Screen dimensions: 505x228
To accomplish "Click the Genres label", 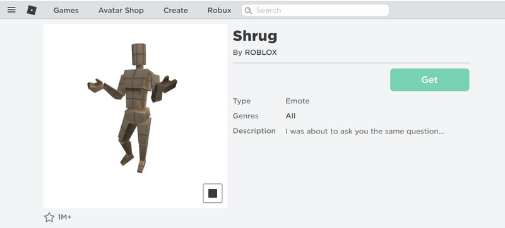I will click(x=246, y=116).
